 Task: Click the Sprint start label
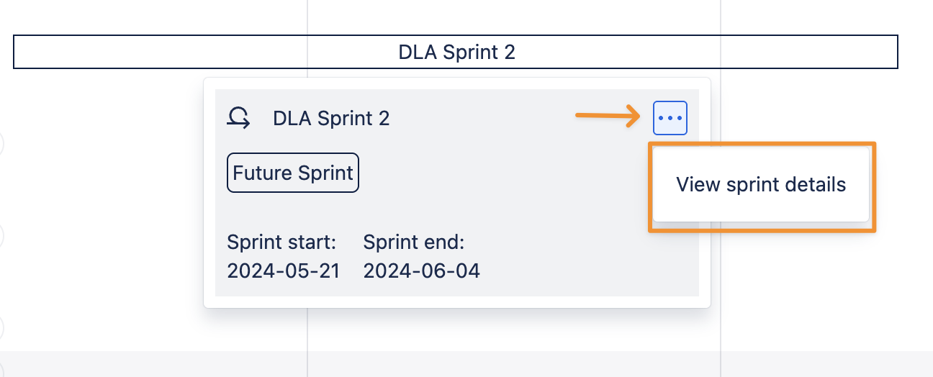click(x=281, y=242)
